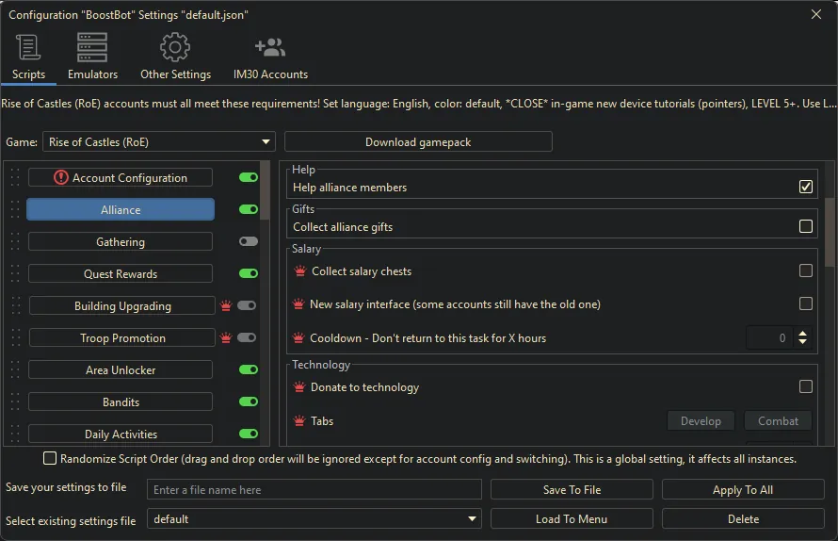Click the crown icon next to Troop Promotion

[x=226, y=337]
